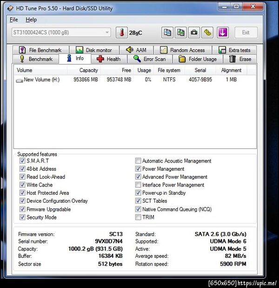Open the Help menu

pyautogui.click(x=31, y=20)
